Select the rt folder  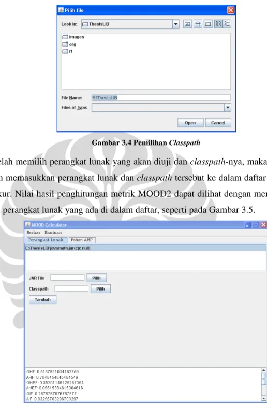click(x=67, y=51)
